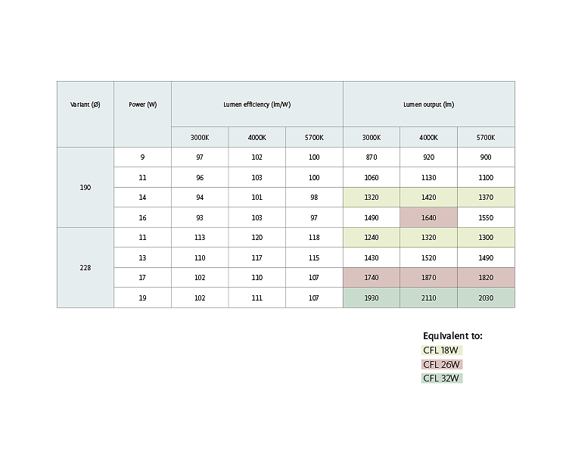Image resolution: width=572 pixels, height=458 pixels.
Task: Select the 1930 lumen output cell
Action: click(x=371, y=298)
